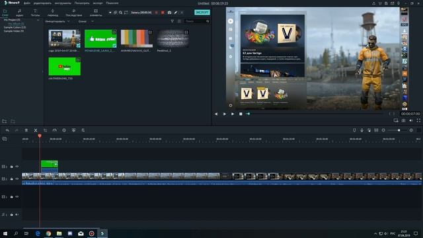Select the Sample Colors (15) folder
This screenshot has height=238, width=423.
(15, 27)
